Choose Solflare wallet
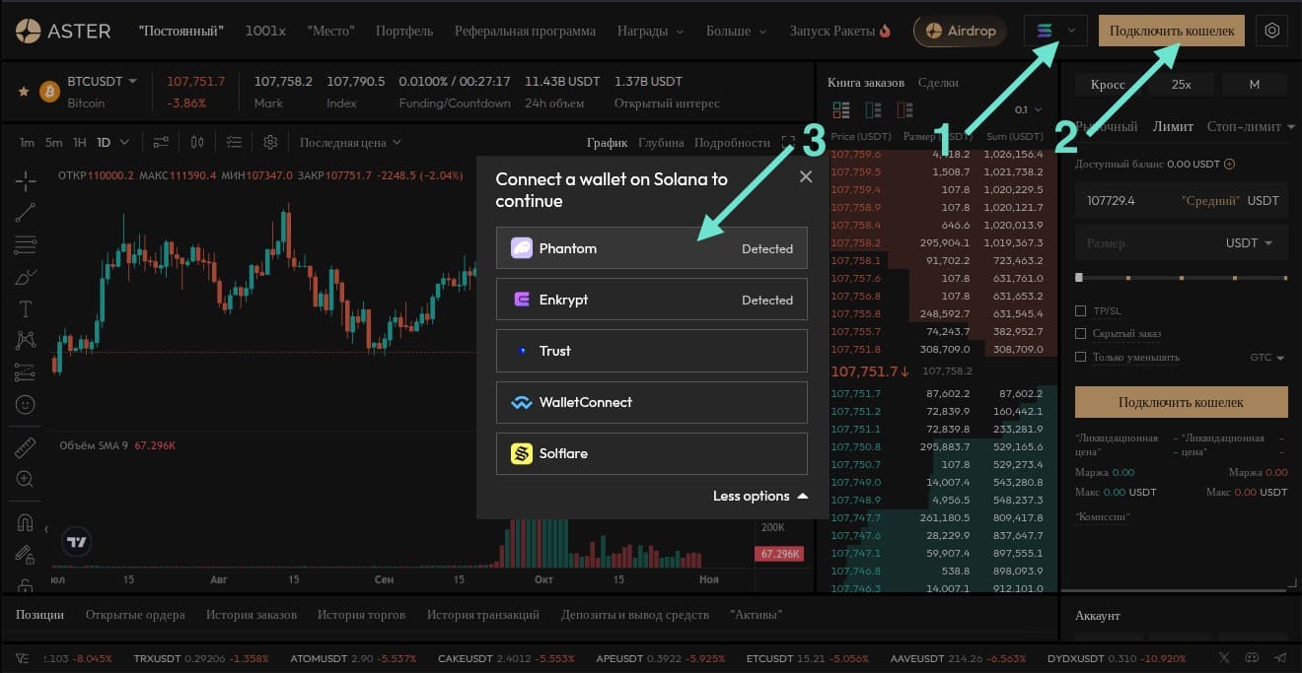Image resolution: width=1302 pixels, height=673 pixels. point(652,453)
